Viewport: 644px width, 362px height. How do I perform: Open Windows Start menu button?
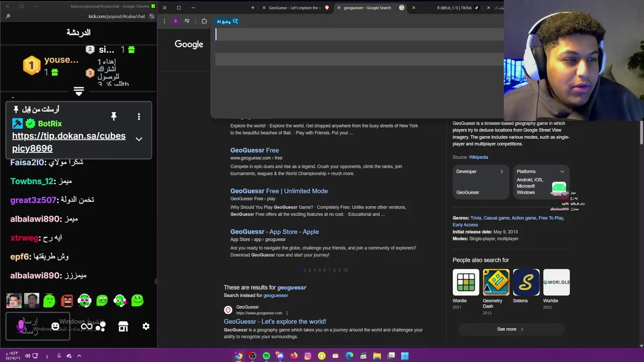(x=405, y=355)
